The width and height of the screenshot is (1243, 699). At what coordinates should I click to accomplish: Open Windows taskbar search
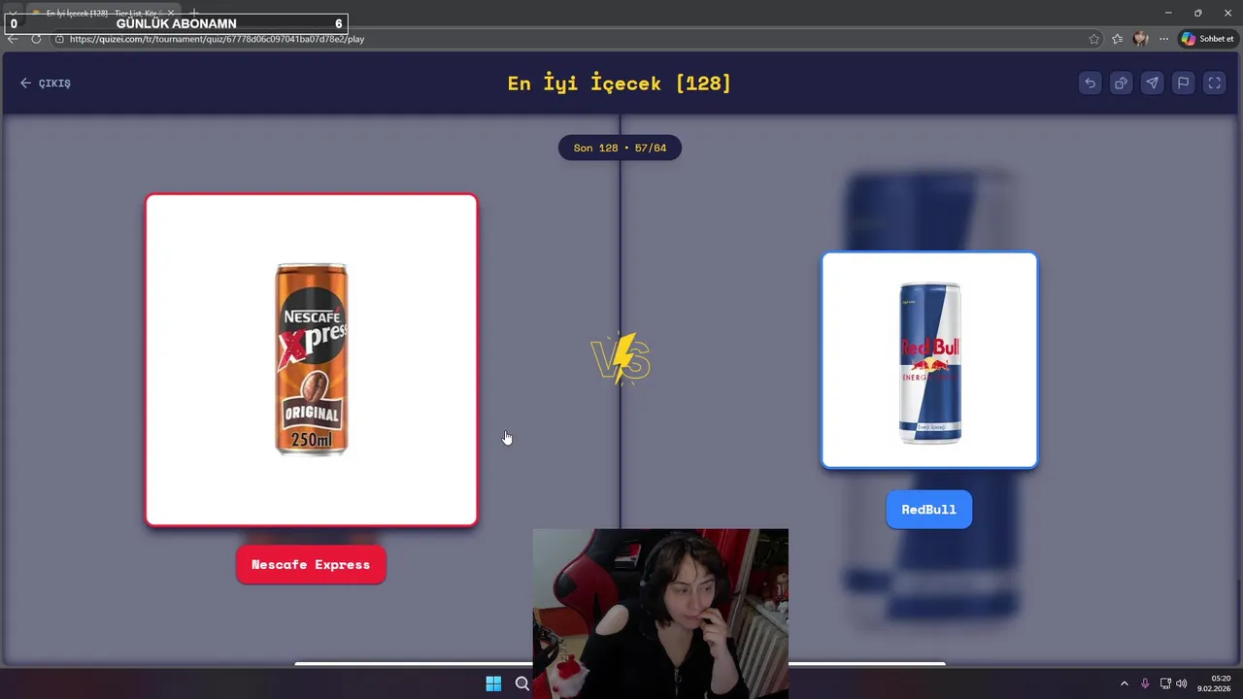[522, 683]
